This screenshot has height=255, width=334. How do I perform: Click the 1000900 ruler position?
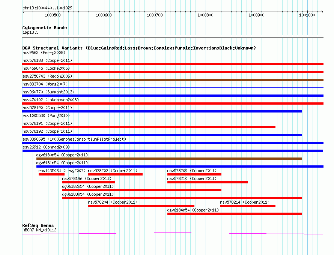(256, 15)
